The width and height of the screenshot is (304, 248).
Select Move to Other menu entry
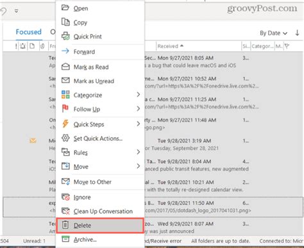[100, 182]
